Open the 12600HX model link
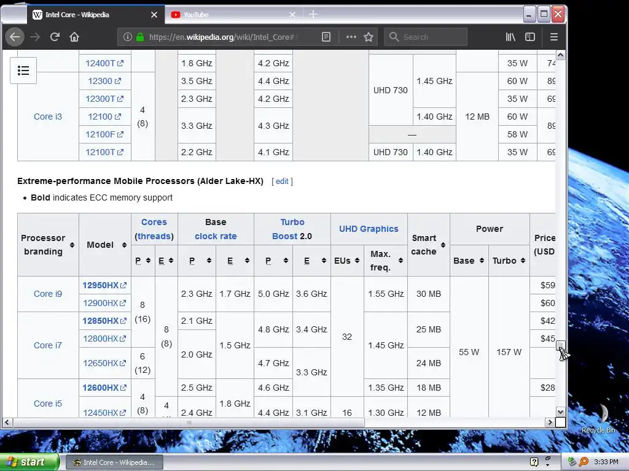This screenshot has width=629, height=471. pos(104,388)
